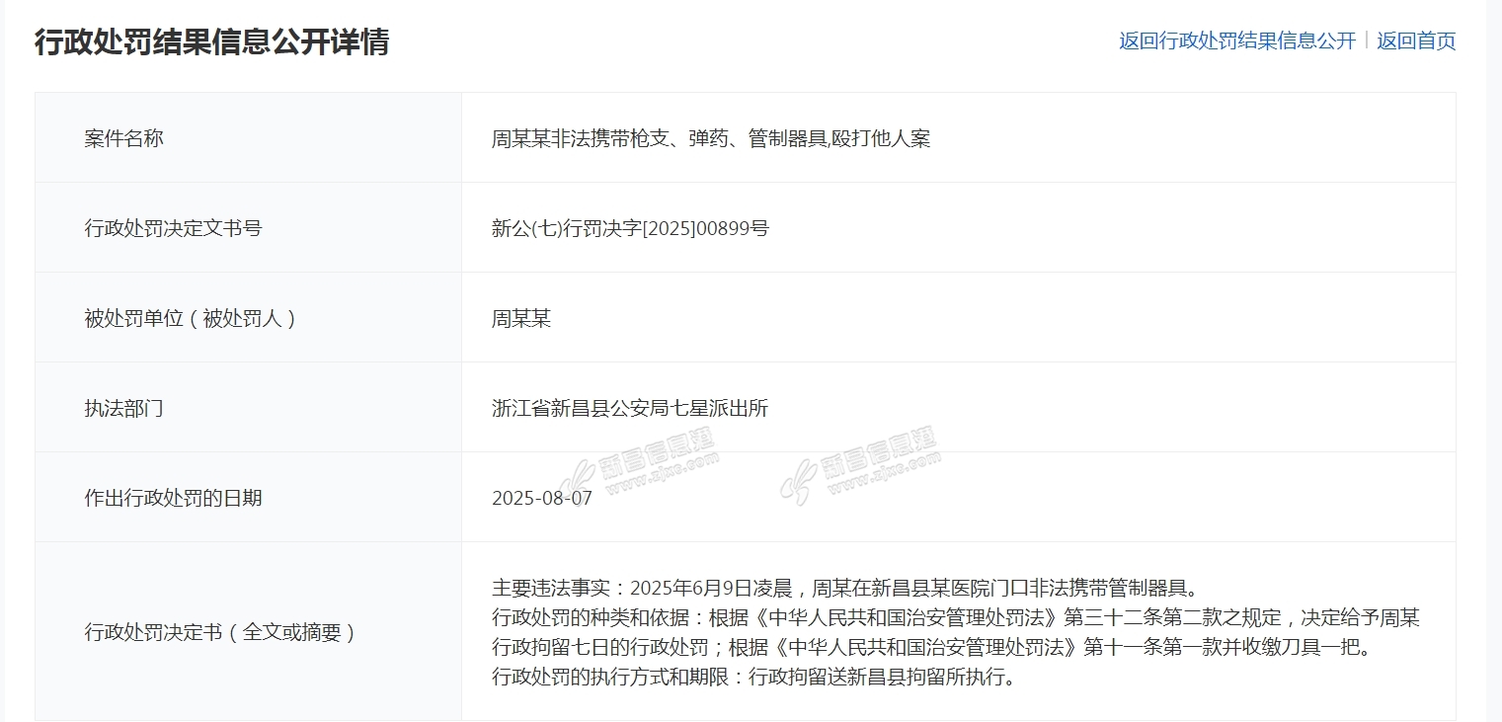
Task: Click the 行政处罚的执行方式和期限 line
Action: tap(752, 678)
